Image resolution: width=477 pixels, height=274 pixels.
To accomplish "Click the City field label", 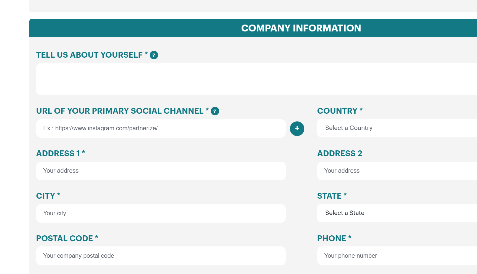I will [46, 196].
